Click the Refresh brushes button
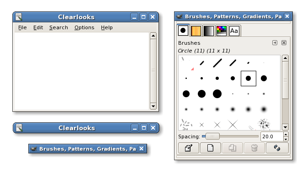This screenshot has height=173, width=307. (x=277, y=148)
